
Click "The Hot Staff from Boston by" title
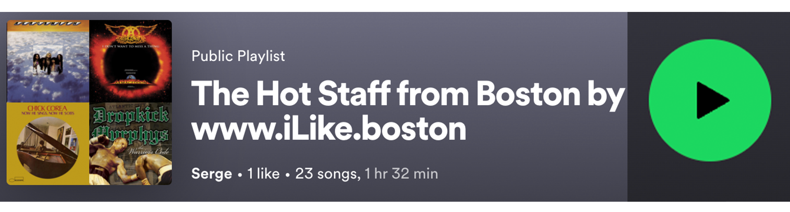(407, 94)
